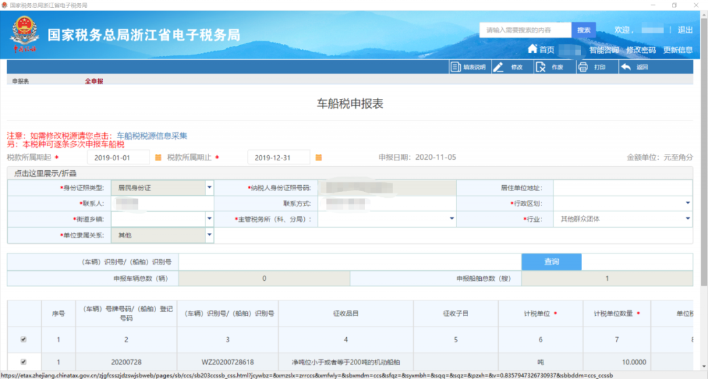
Task: Click the 识别号 query input field
Action: point(350,262)
